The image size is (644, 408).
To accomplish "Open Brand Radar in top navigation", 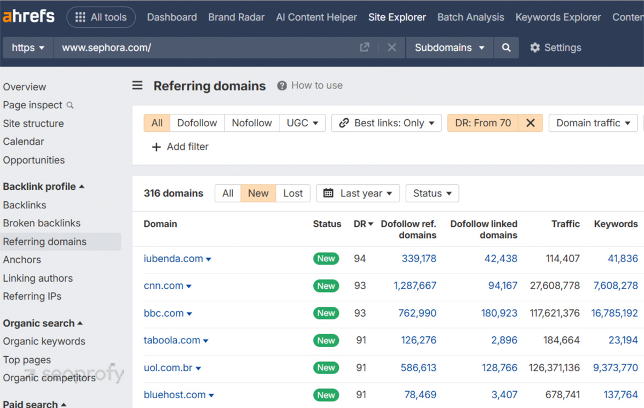I will (x=236, y=17).
